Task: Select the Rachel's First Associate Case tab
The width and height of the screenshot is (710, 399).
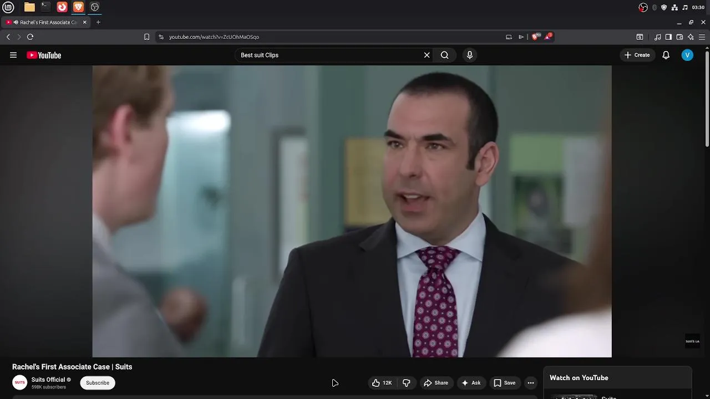Action: [45, 22]
